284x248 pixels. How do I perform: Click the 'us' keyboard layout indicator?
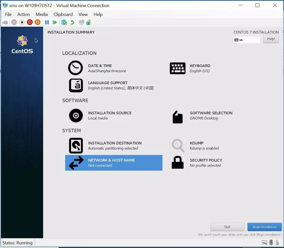point(246,40)
